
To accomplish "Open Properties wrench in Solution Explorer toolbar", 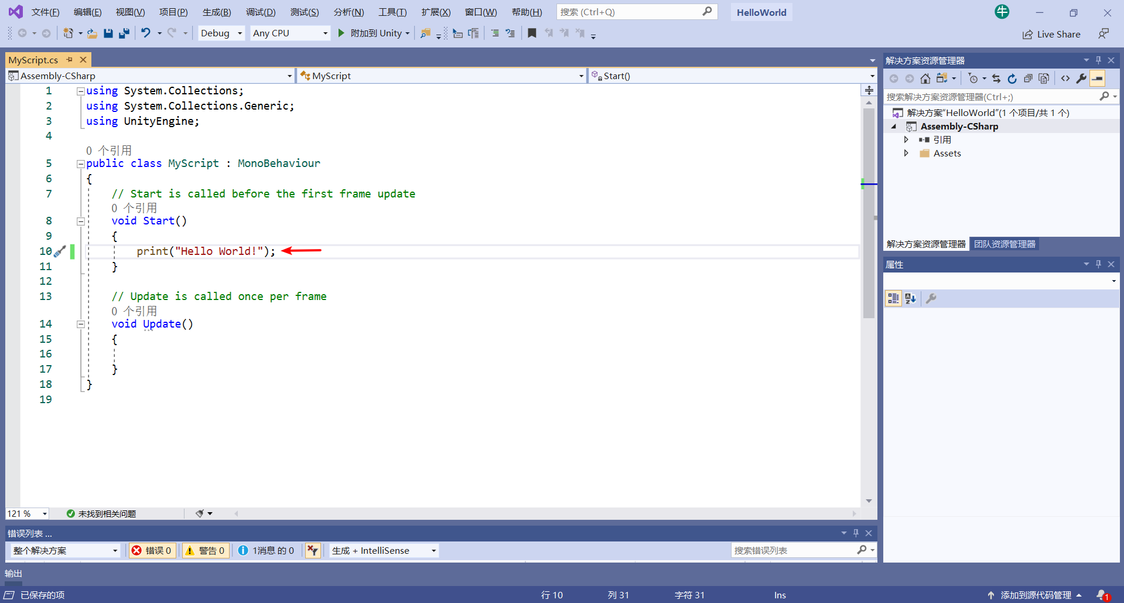I will coord(1081,79).
